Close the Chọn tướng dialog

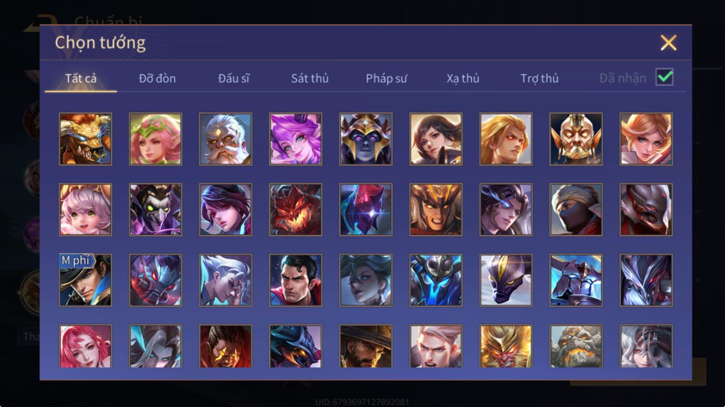pyautogui.click(x=668, y=42)
